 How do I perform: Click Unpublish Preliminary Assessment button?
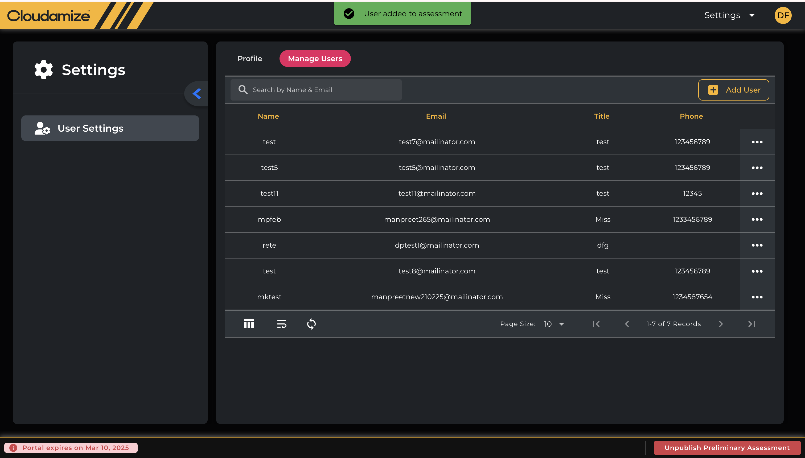tap(727, 447)
